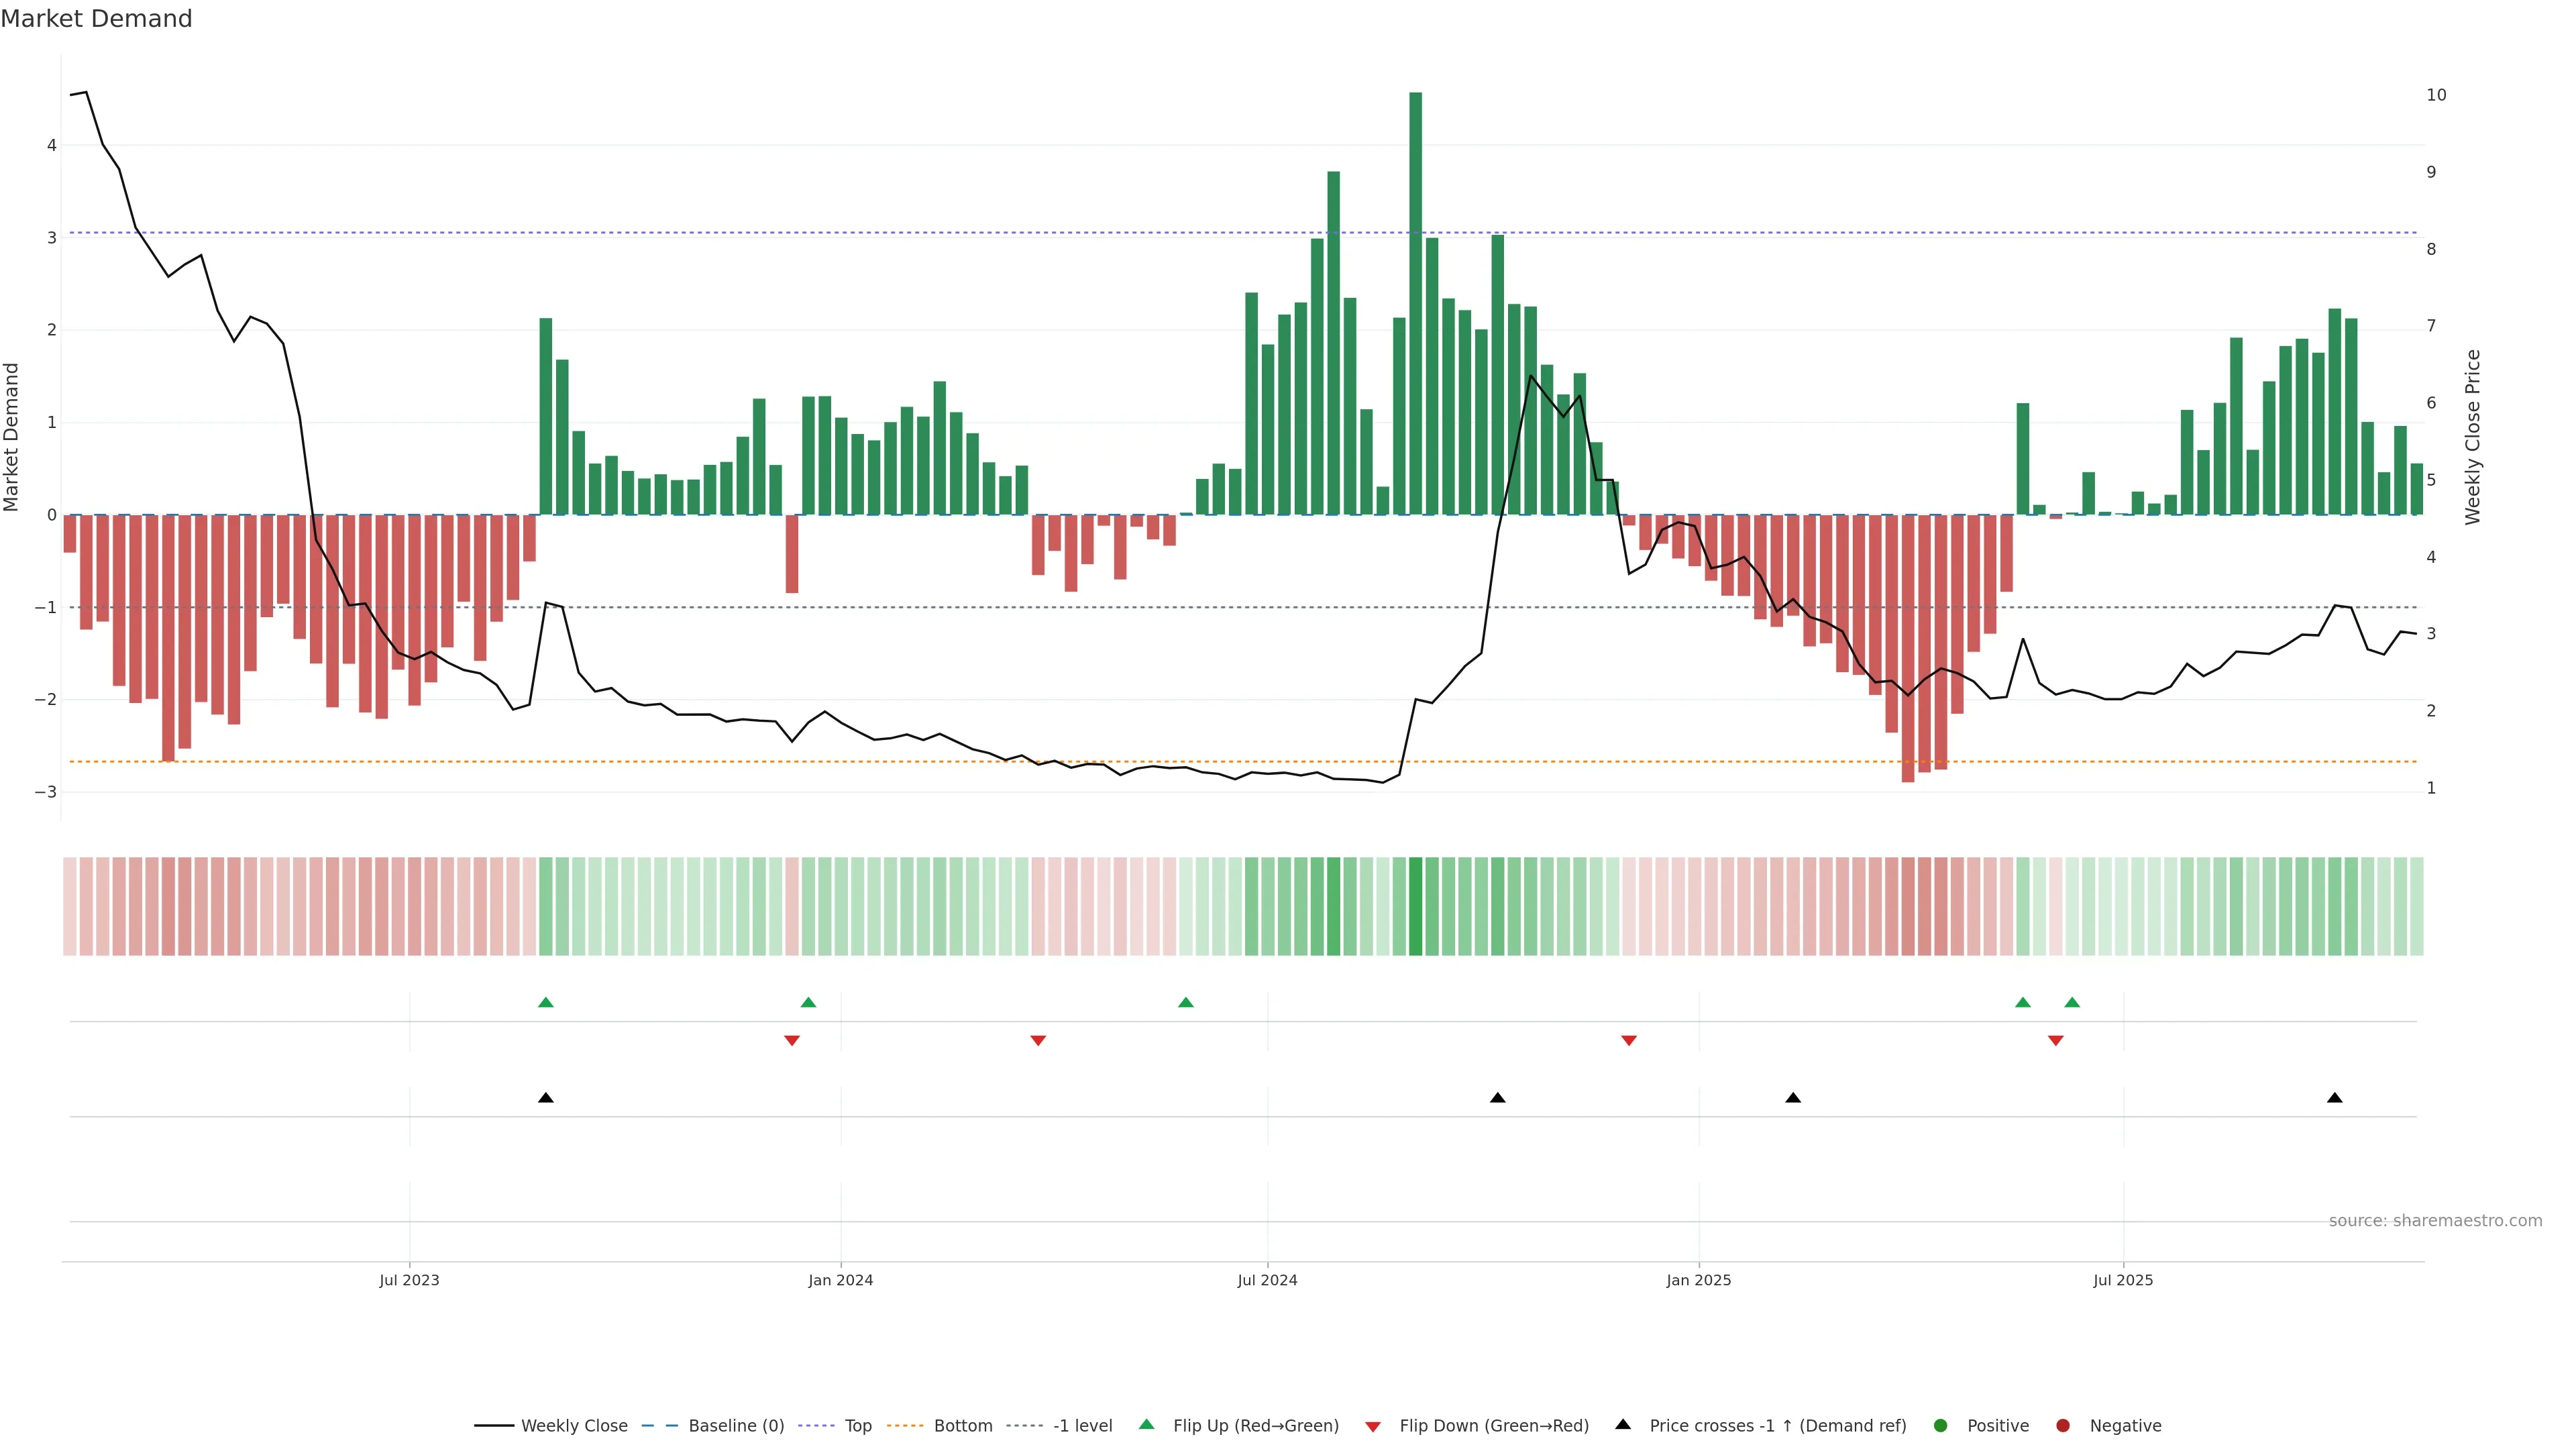2576x1449 pixels.
Task: Click the Jul 2024 axis label
Action: point(1267,1280)
